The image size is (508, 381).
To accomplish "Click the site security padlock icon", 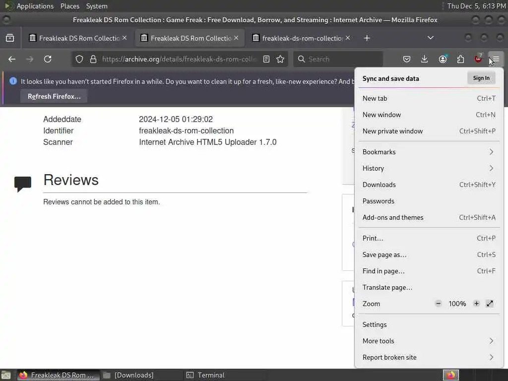I will pyautogui.click(x=93, y=60).
